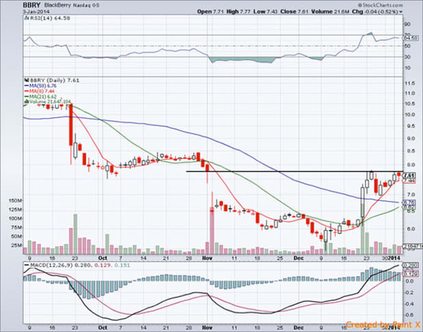
Task: Click the 10 level label on RSI axis
Action: point(407,67)
